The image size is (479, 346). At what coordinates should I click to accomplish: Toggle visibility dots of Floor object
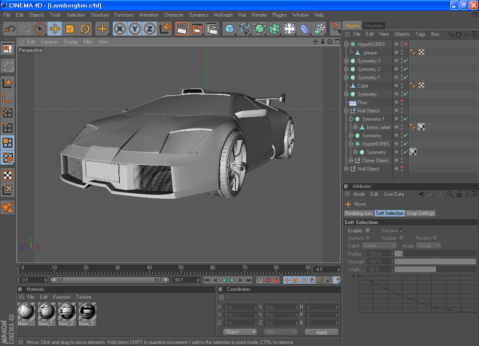402,102
